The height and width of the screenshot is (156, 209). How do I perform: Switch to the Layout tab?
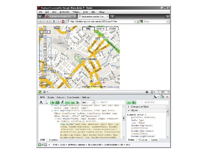coord(154,140)
